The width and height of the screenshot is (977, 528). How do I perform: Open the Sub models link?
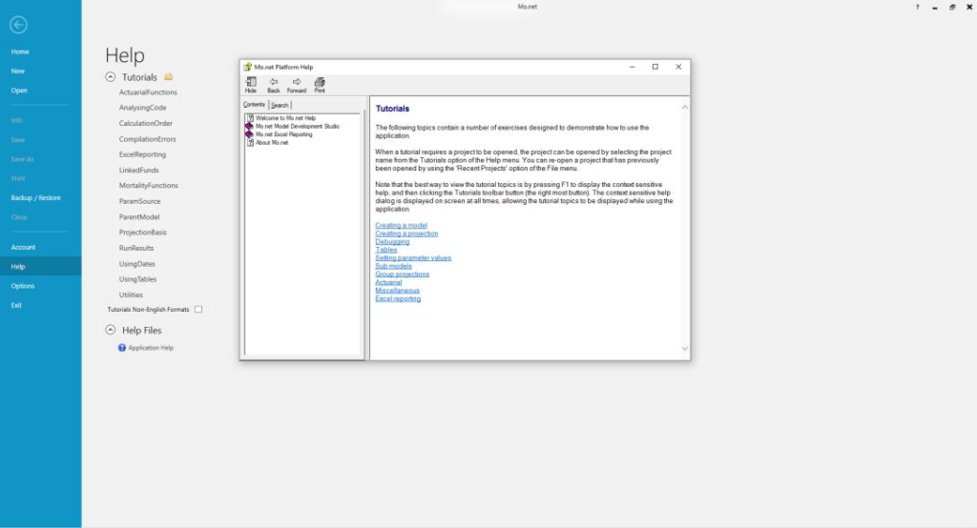(393, 266)
